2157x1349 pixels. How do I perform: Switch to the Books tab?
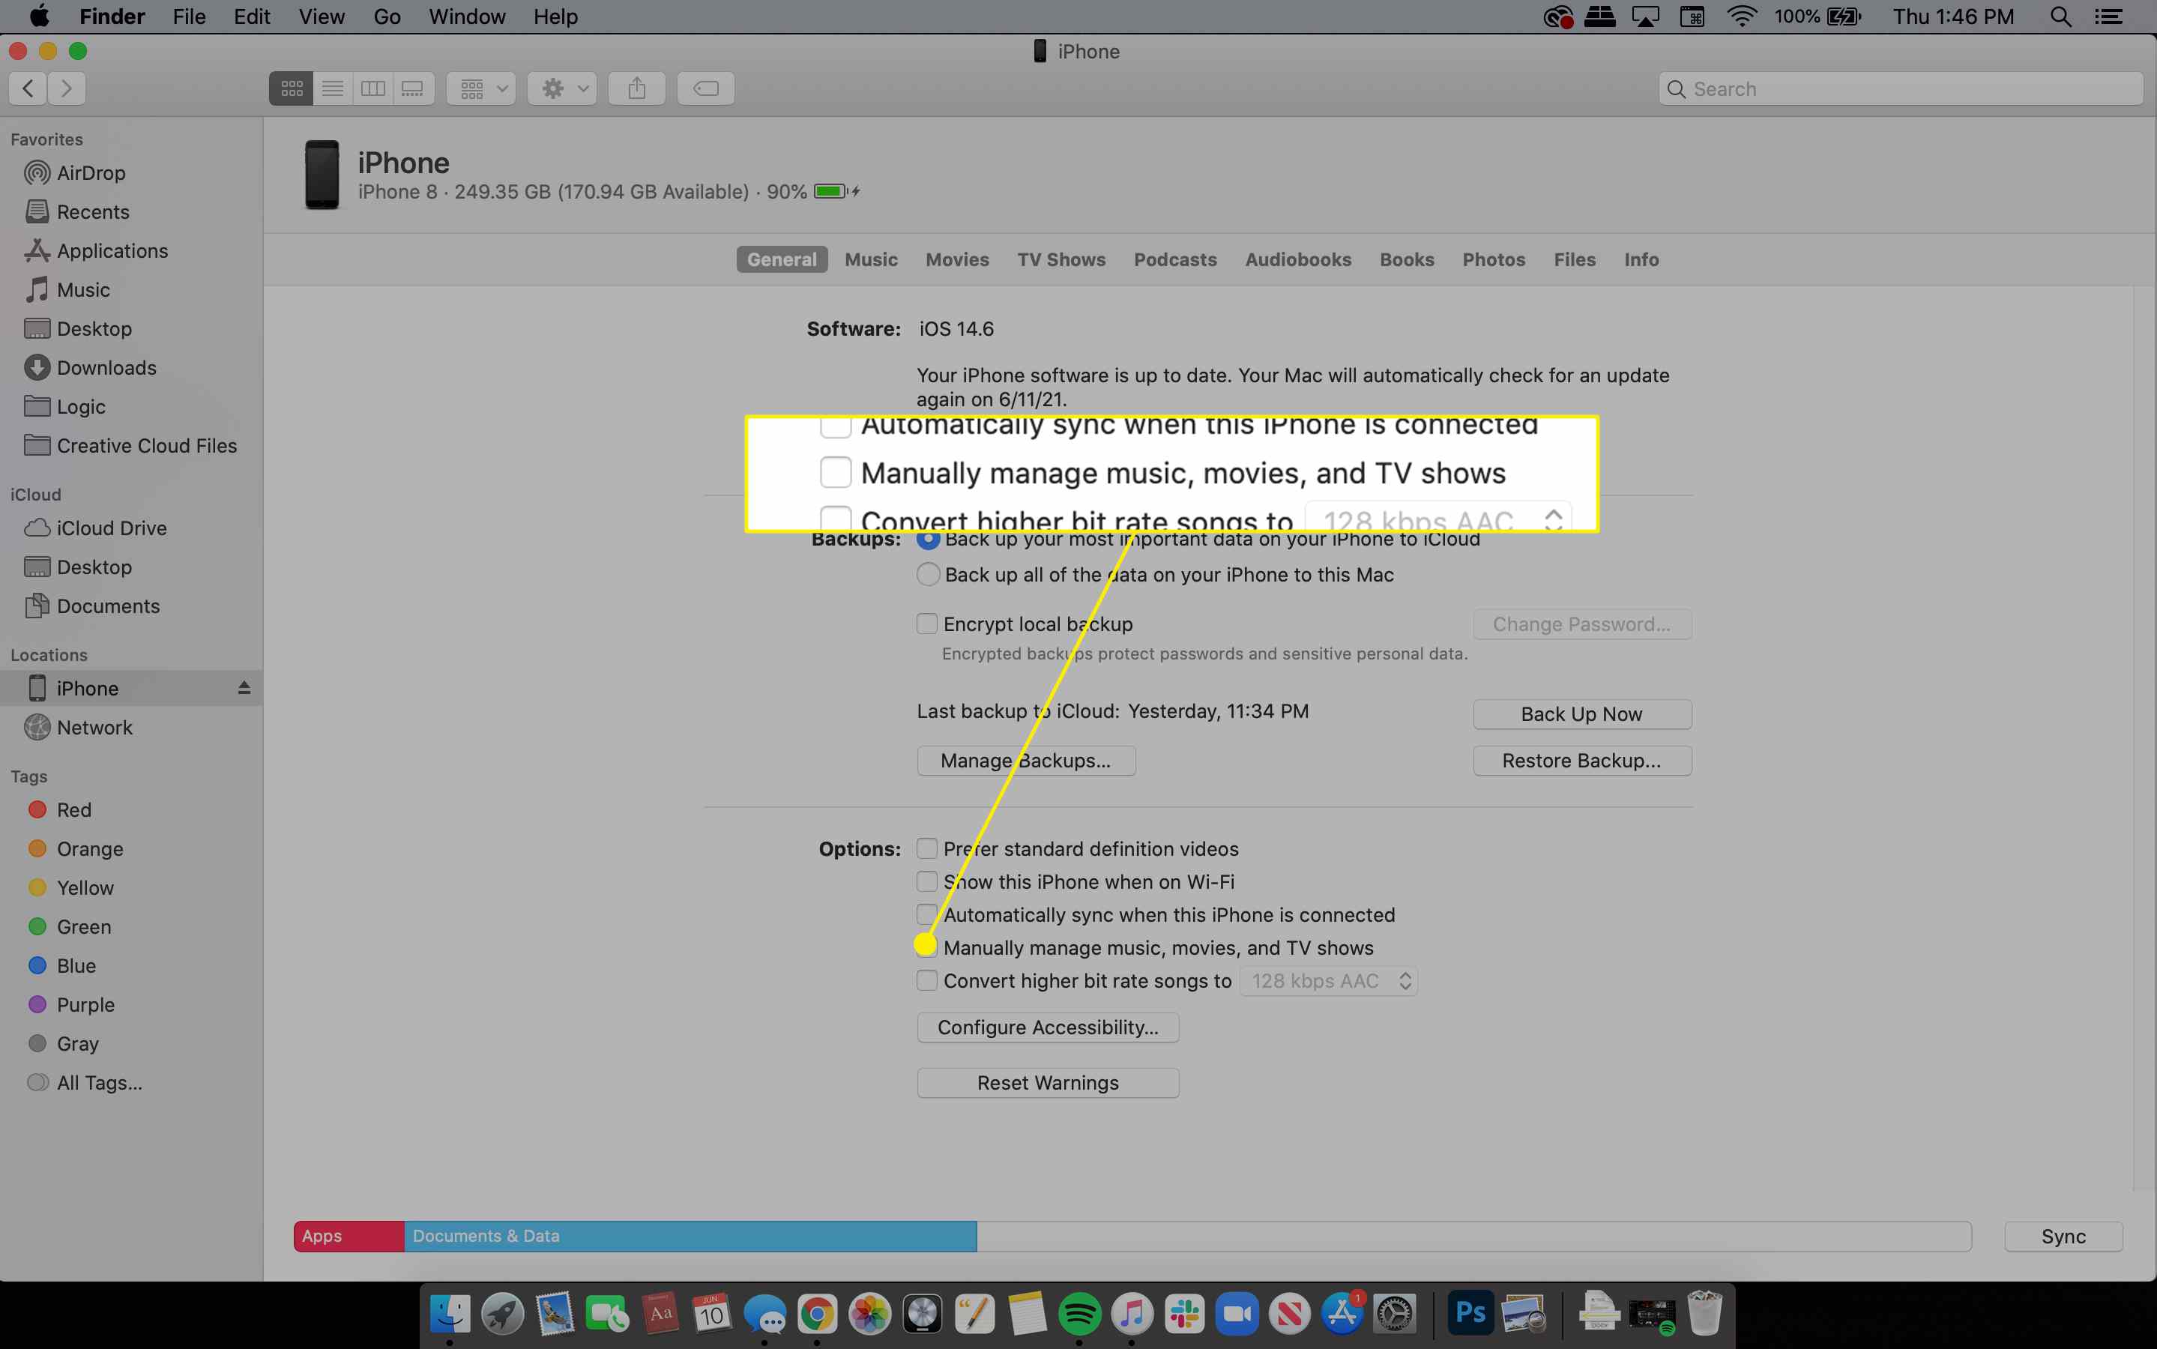1407,259
